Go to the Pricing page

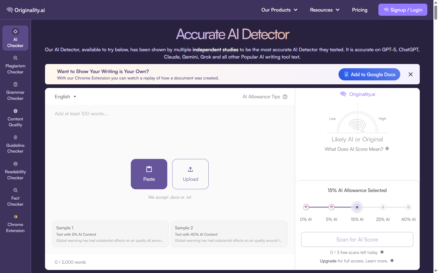[x=360, y=10]
